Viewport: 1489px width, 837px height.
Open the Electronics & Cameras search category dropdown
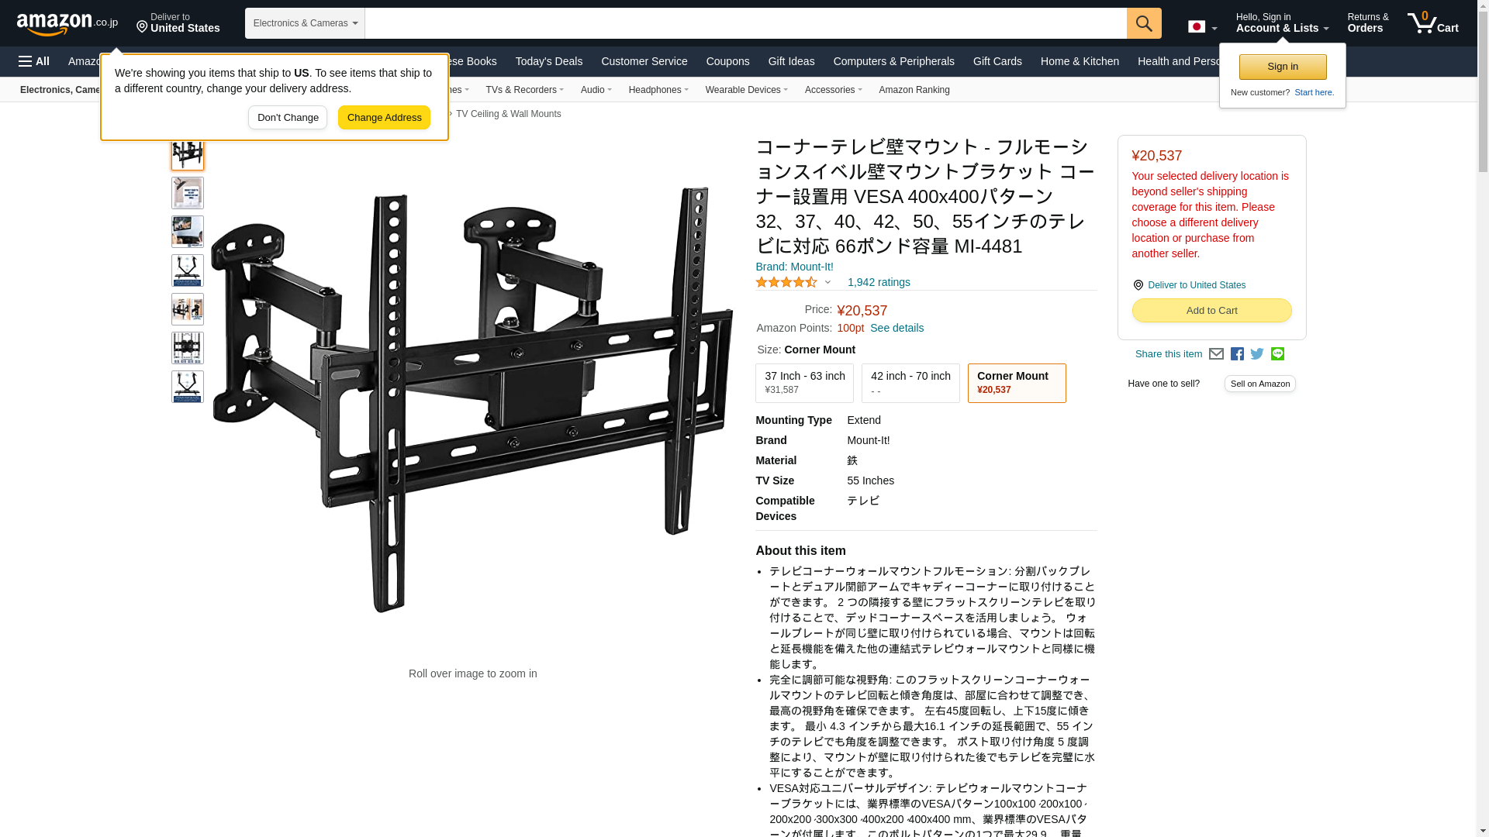(x=305, y=23)
